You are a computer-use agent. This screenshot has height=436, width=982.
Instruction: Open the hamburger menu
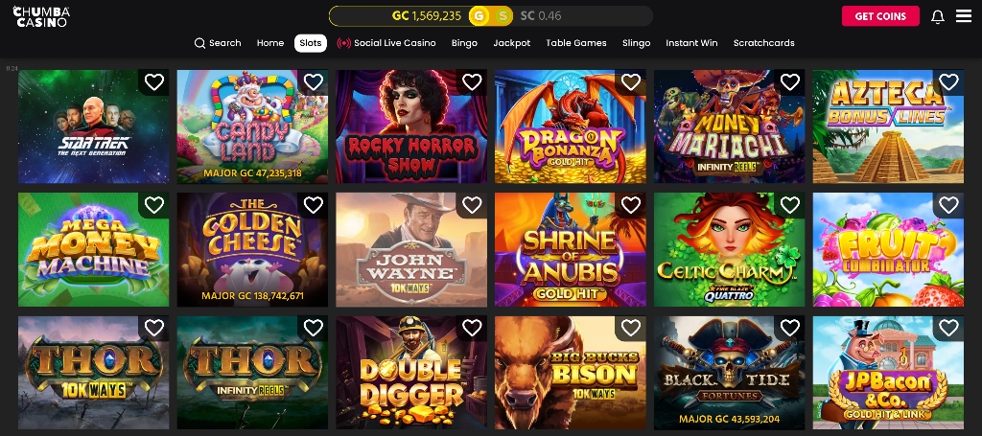pyautogui.click(x=964, y=16)
